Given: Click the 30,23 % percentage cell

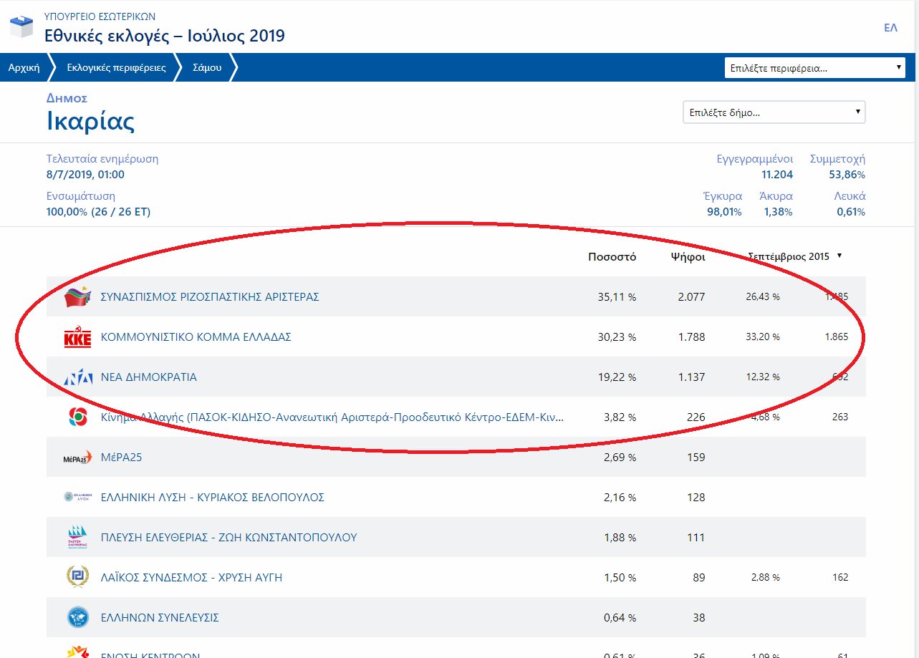Looking at the screenshot, I should (617, 337).
